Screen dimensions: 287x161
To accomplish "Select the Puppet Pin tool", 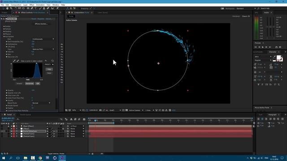I will (57, 8).
